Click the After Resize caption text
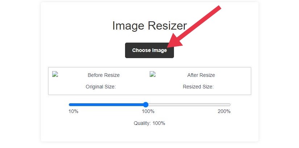The image size is (299, 148). coord(201,75)
